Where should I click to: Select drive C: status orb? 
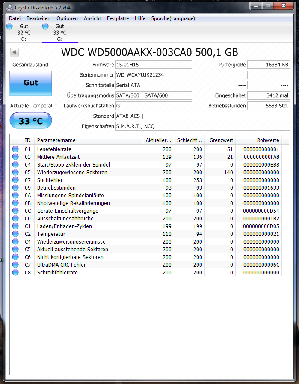[9, 26]
